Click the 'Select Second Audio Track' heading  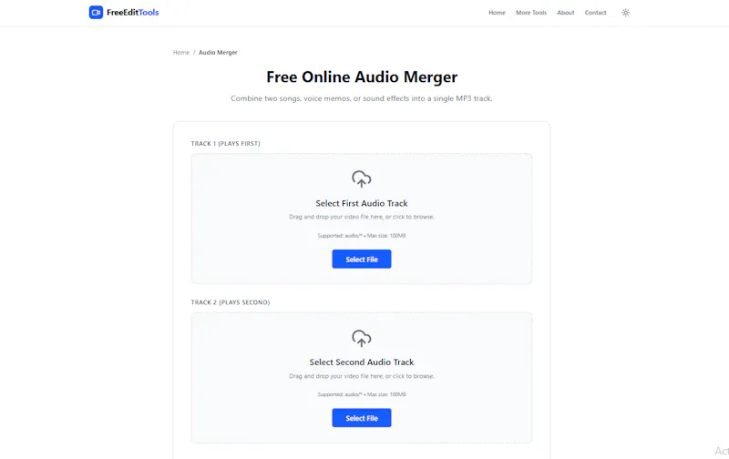pyautogui.click(x=361, y=362)
